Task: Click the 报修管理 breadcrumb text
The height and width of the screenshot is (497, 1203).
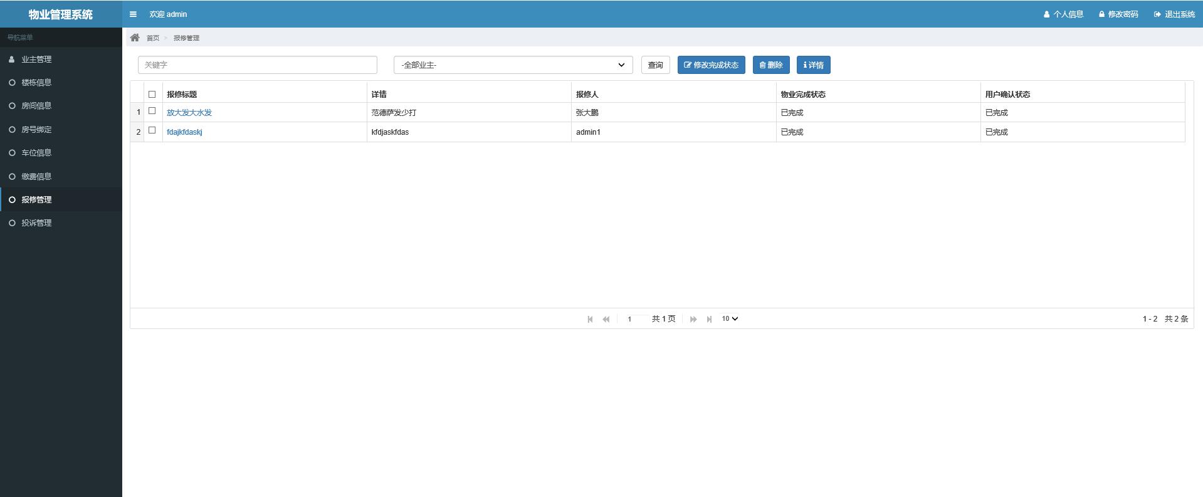Action: (x=186, y=38)
